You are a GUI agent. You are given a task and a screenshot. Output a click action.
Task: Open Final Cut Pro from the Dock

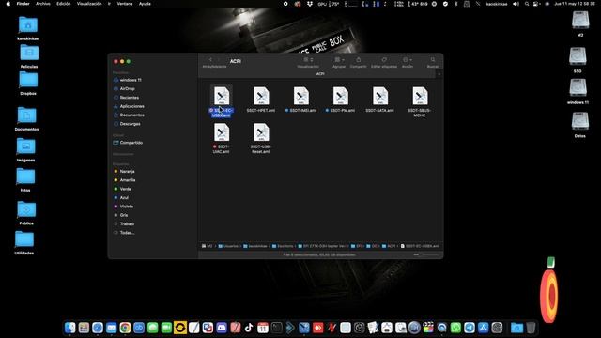428,328
